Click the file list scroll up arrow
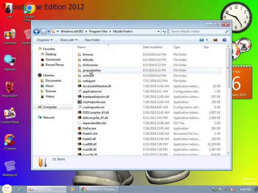 228,46
